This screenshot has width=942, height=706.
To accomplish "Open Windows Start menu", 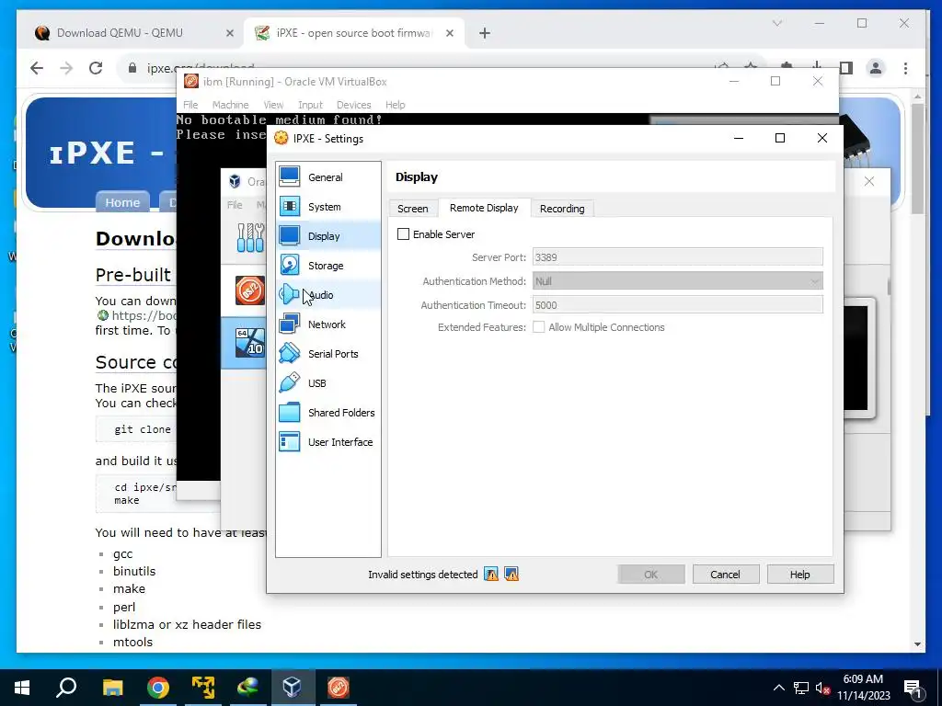I will (x=22, y=688).
